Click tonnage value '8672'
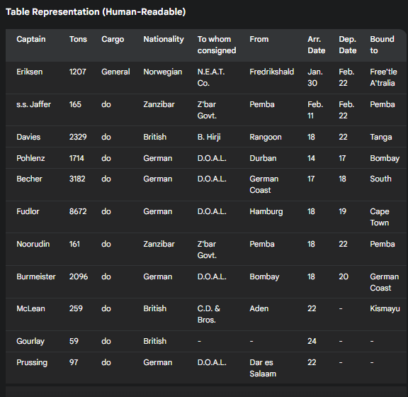 tap(78, 211)
